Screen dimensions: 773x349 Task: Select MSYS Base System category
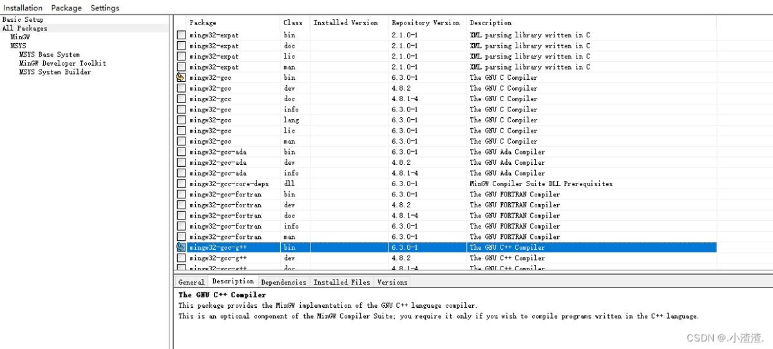pyautogui.click(x=50, y=55)
